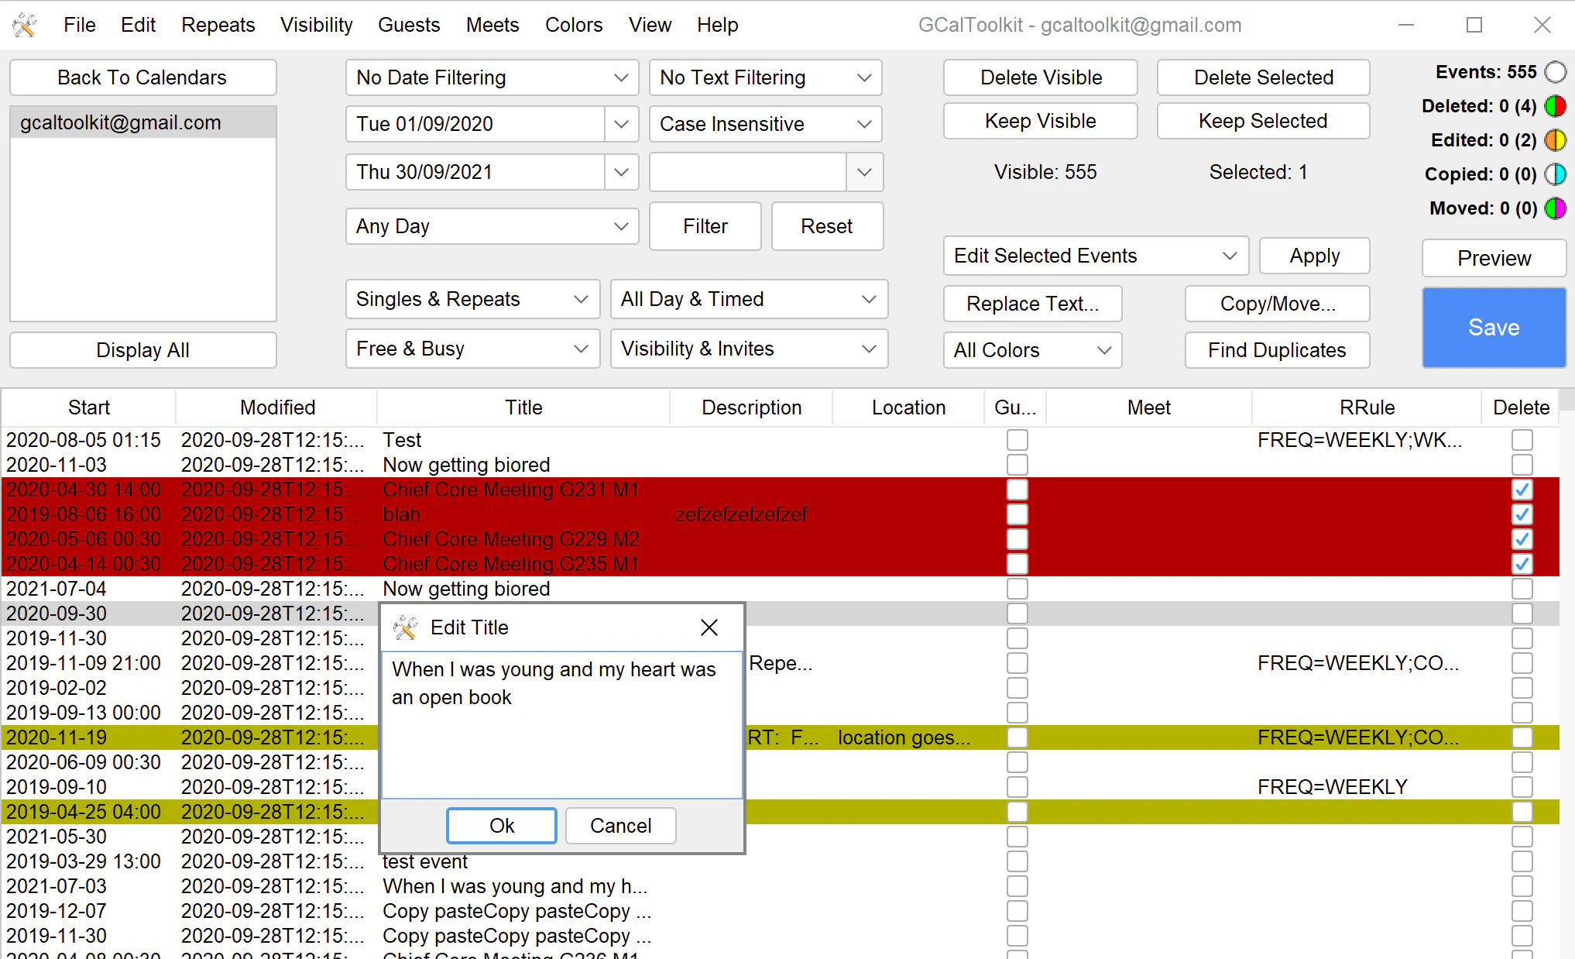
Task: Open the No Date Filtering dropdown
Action: (x=492, y=77)
